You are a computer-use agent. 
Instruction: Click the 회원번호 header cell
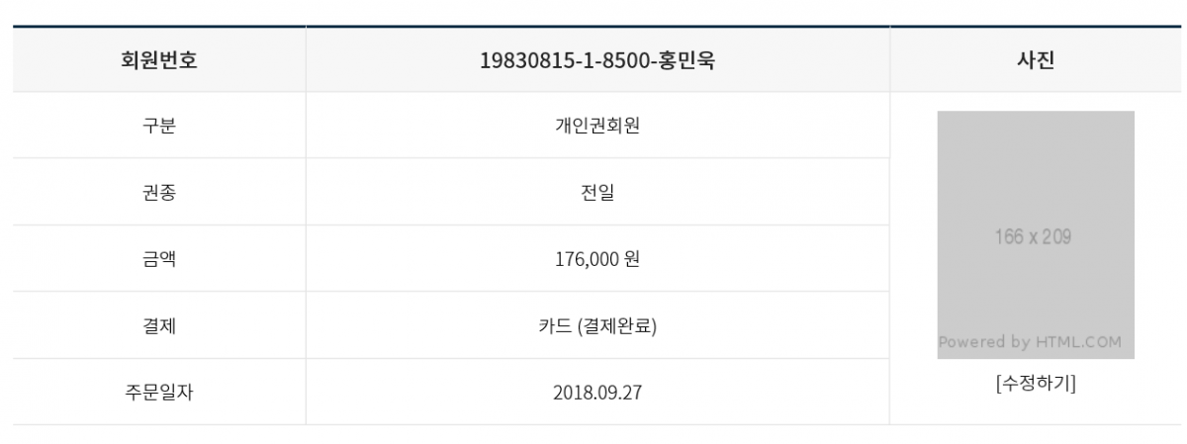point(158,59)
